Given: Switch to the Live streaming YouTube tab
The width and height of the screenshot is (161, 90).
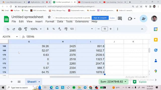Looking at the screenshot, I should 115,2.
